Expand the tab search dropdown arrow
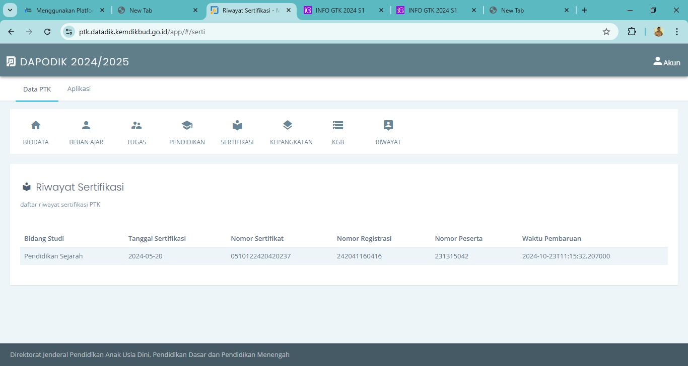Viewport: 688px width, 366px height. 10,10
